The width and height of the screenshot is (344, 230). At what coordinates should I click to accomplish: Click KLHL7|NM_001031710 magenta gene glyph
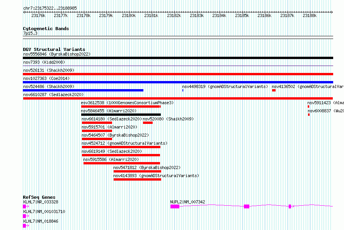[x=26, y=216]
